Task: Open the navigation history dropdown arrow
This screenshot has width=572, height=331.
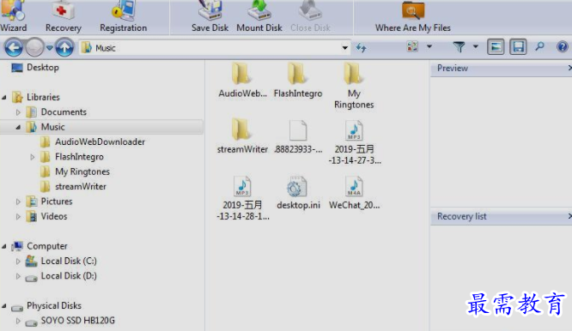Action: [x=50, y=48]
